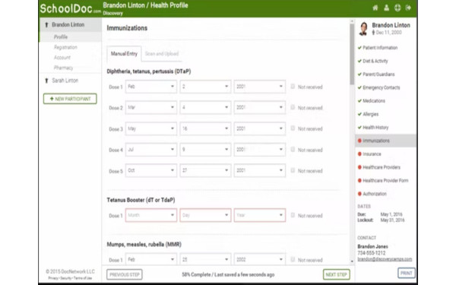
Task: Click the vertical scrollbar of the immunizations form
Action: coord(352,54)
